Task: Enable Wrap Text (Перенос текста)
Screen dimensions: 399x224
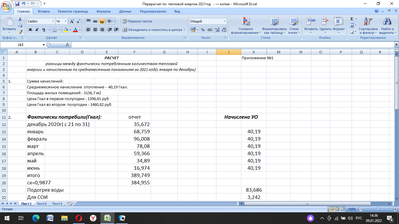Action: tap(137, 21)
